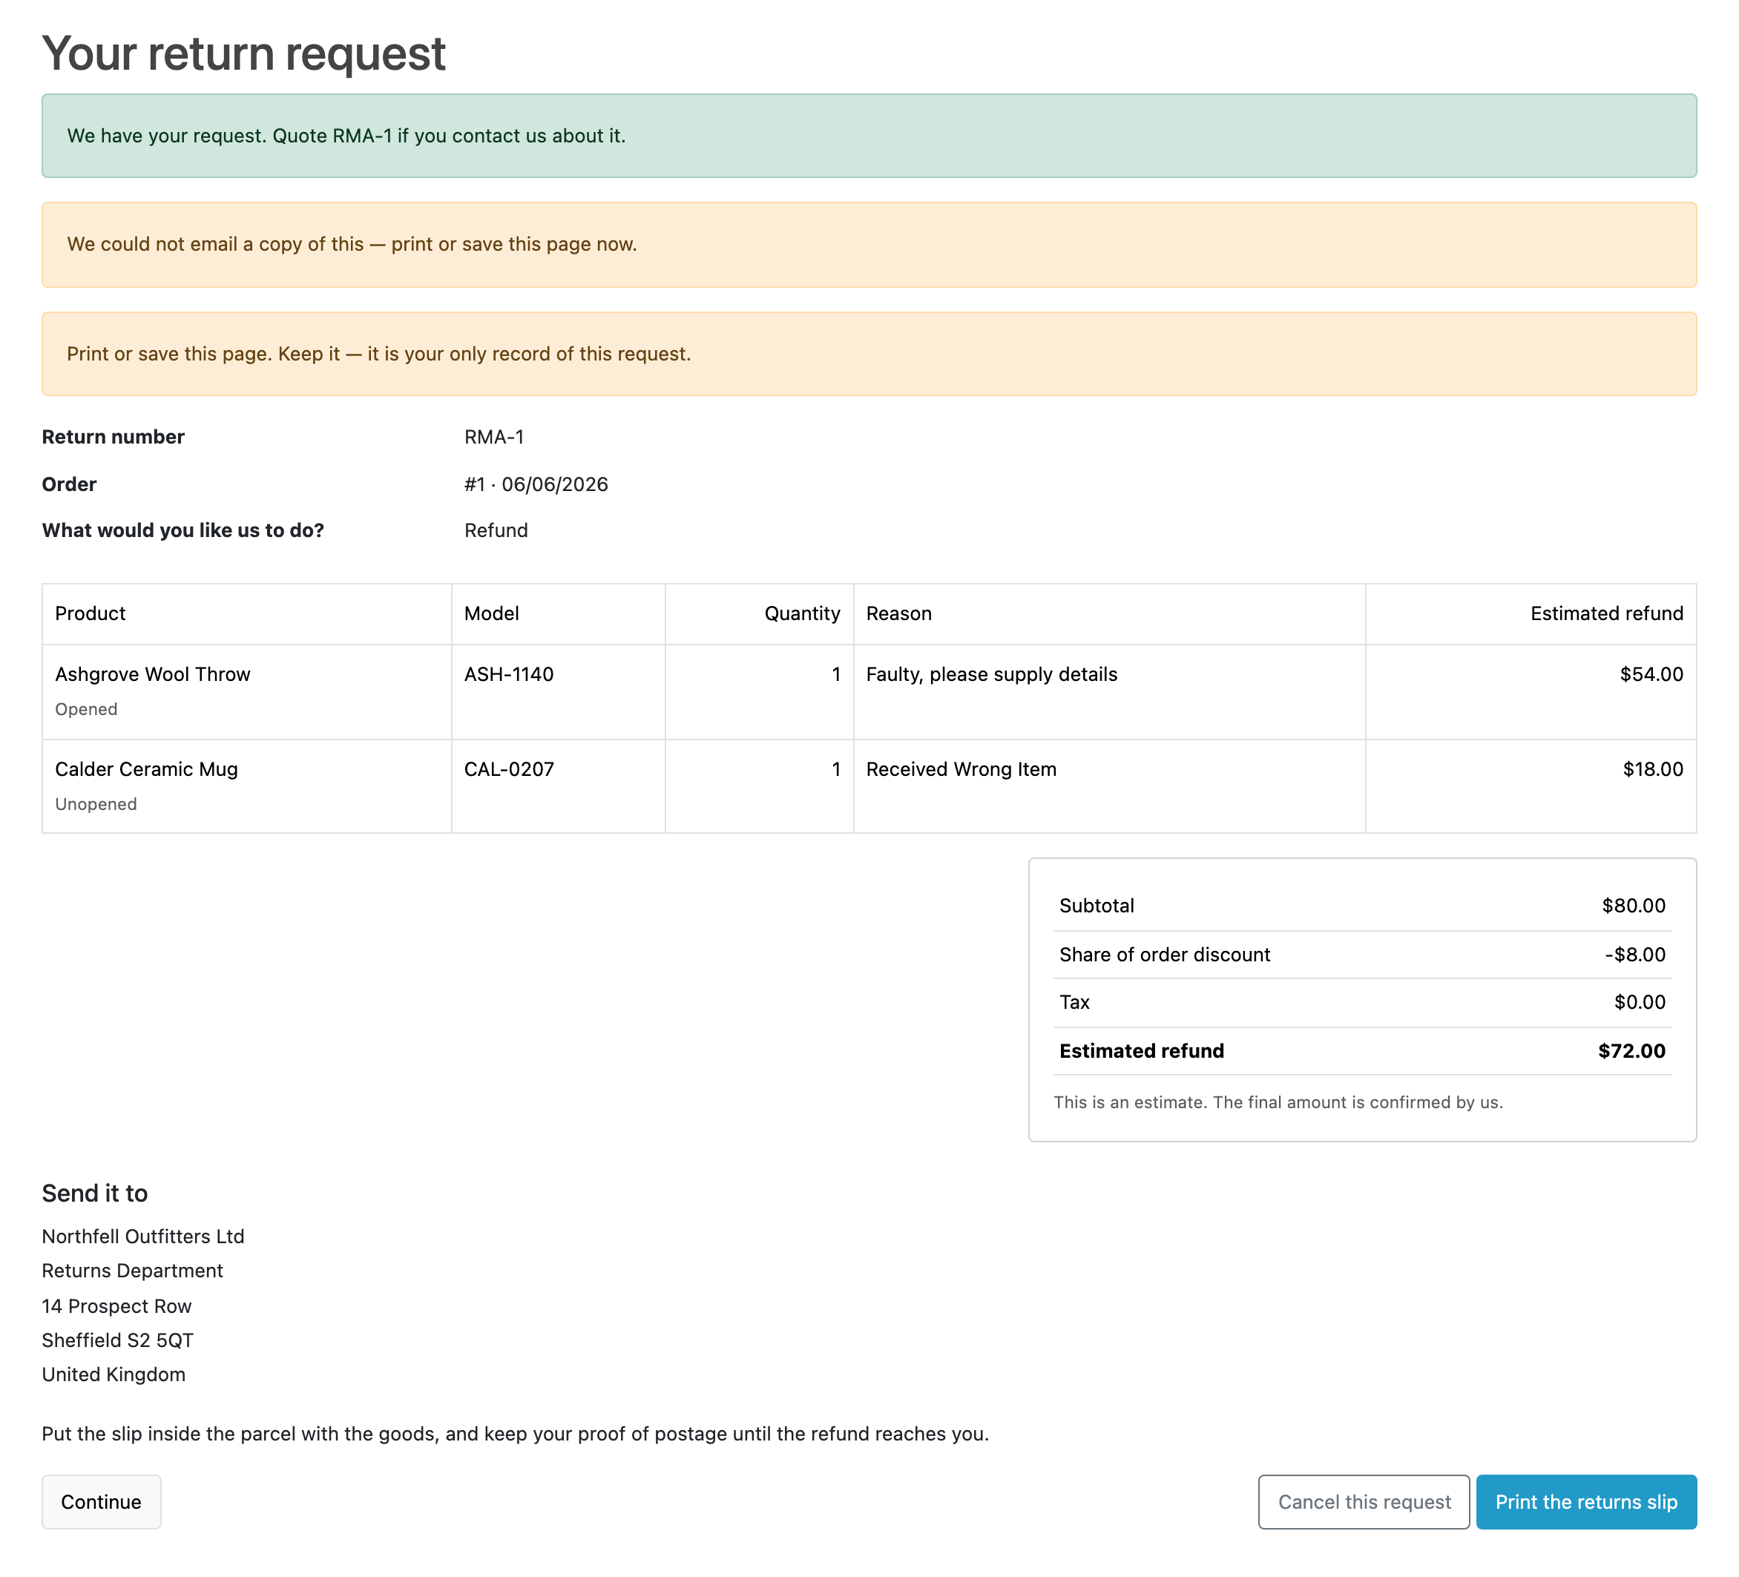Viewport: 1739px width, 1577px height.
Task: Click the Calder Ceramic Mug product name
Action: pyautogui.click(x=147, y=769)
